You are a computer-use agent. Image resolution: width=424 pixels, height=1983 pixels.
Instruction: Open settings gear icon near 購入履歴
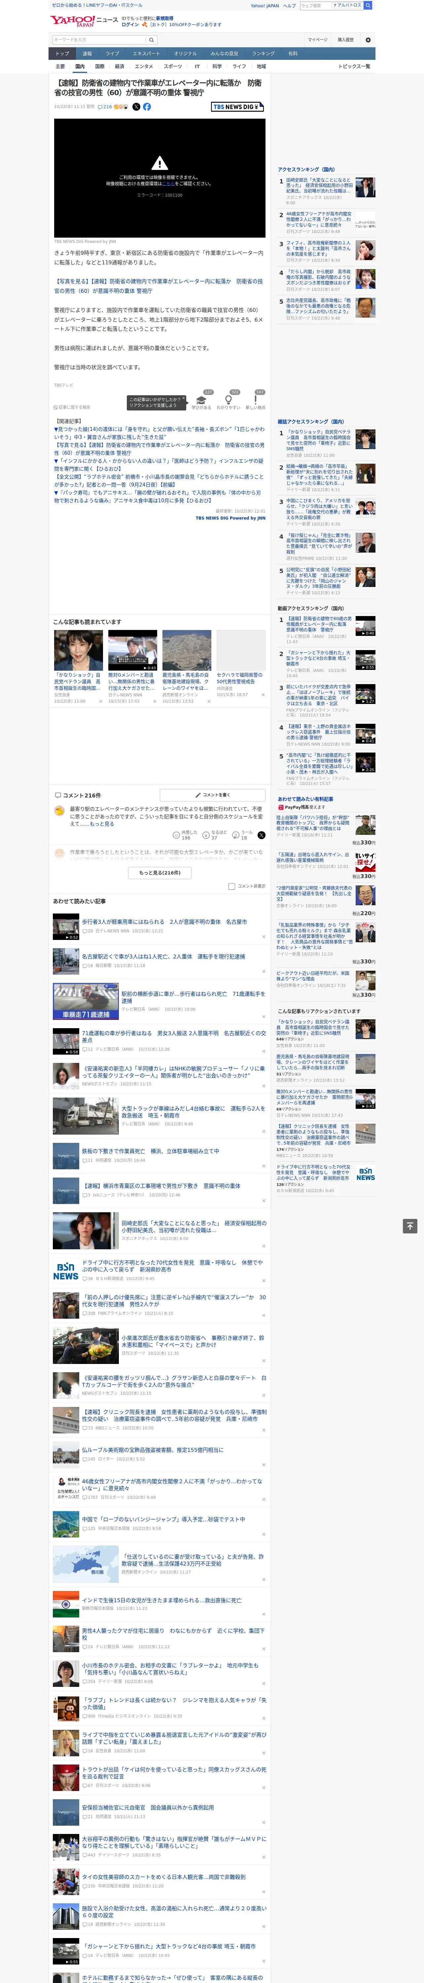(368, 40)
